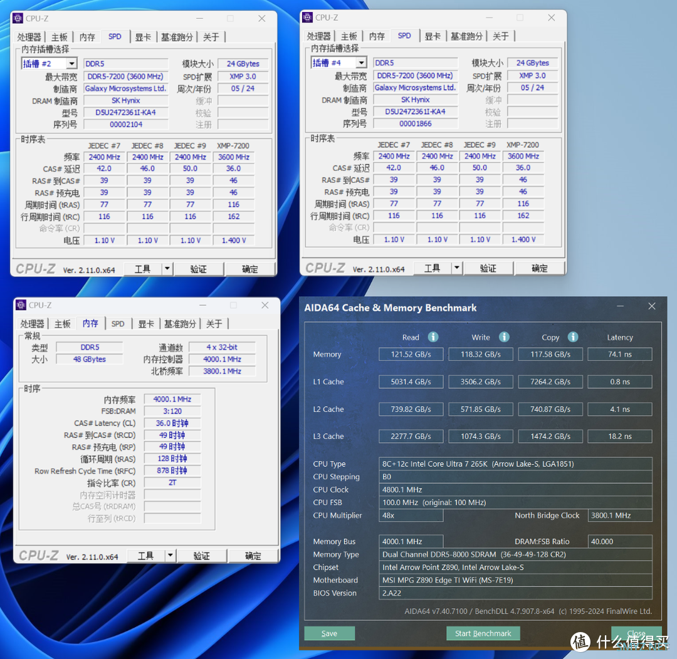The image size is (677, 659).
Task: Click L1 Cache read value 5031.4 GB/s
Action: tap(411, 381)
